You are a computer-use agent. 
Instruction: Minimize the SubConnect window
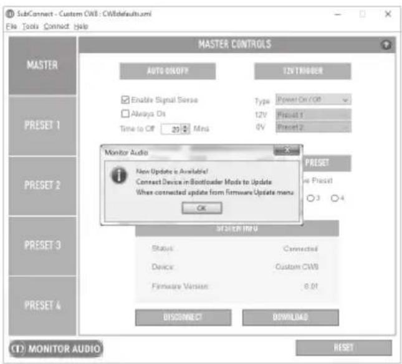[338, 14]
